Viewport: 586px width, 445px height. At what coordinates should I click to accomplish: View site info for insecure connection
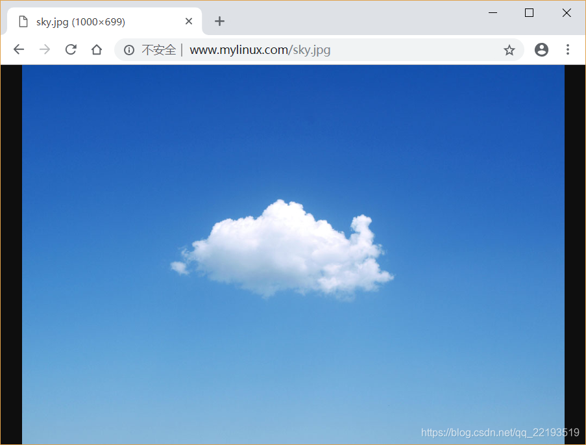pos(129,50)
